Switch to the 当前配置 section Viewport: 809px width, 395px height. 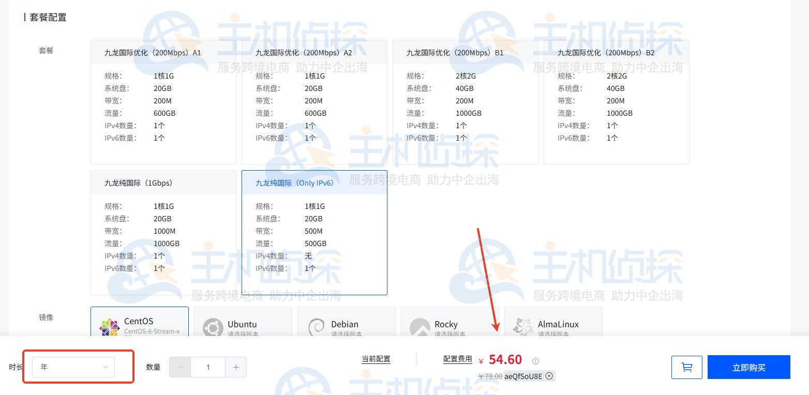(x=376, y=359)
